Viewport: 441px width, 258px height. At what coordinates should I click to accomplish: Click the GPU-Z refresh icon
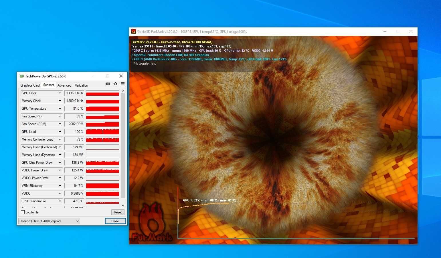pos(115,84)
